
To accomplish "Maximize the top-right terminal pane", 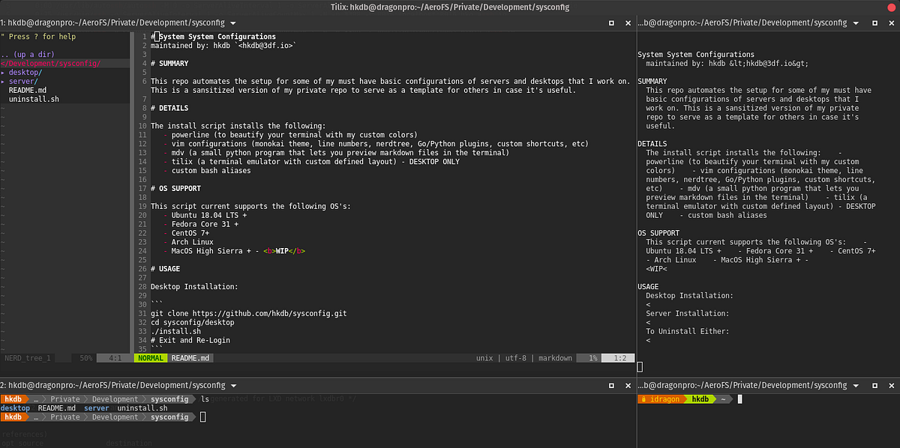I will [874, 22].
